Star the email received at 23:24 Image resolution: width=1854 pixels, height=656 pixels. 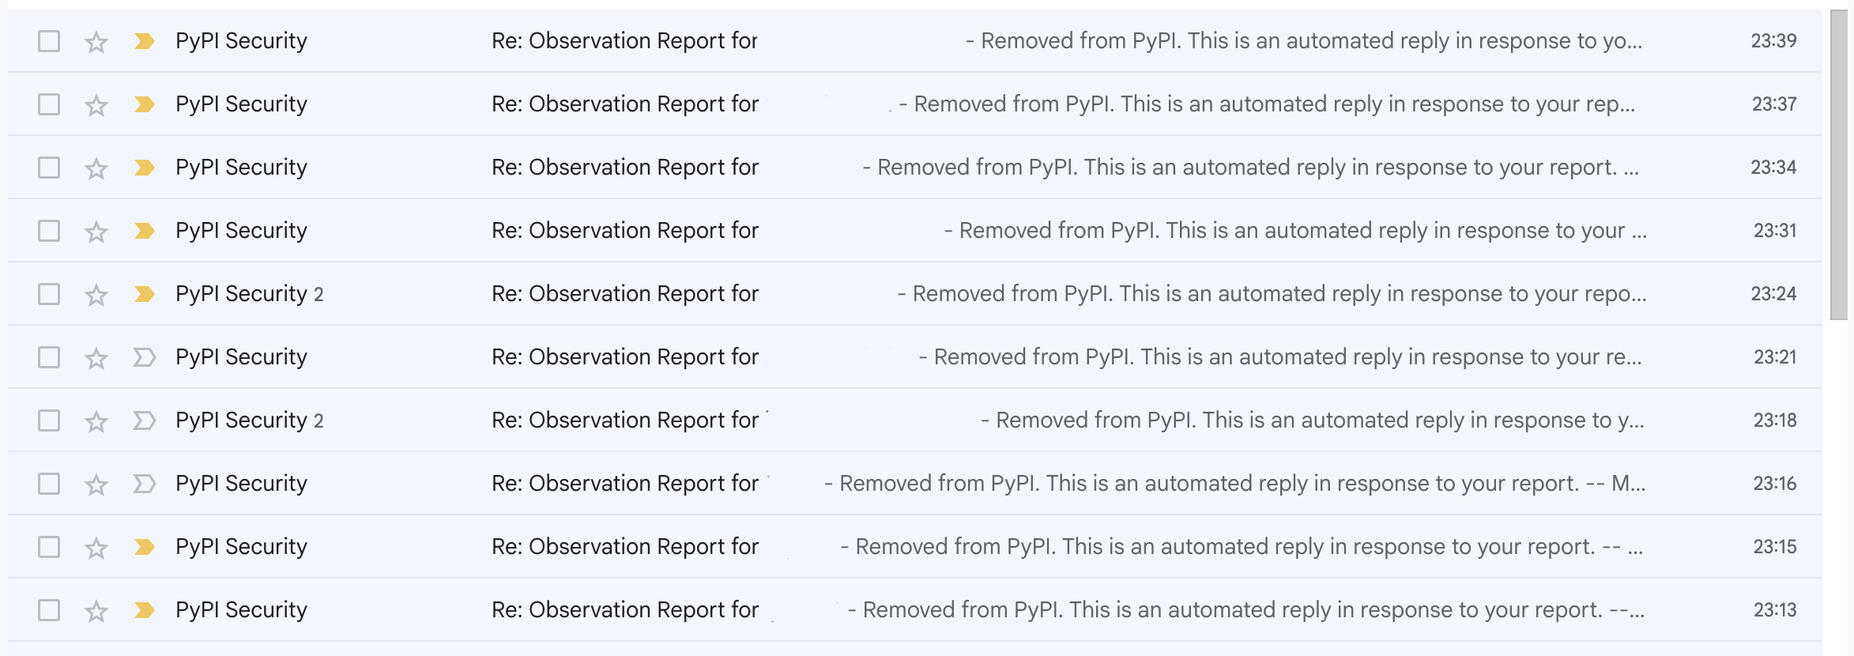tap(96, 294)
